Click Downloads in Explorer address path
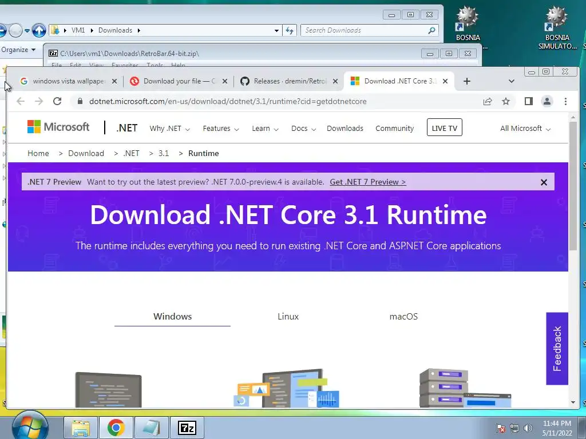The width and height of the screenshot is (586, 439). pyautogui.click(x=115, y=30)
